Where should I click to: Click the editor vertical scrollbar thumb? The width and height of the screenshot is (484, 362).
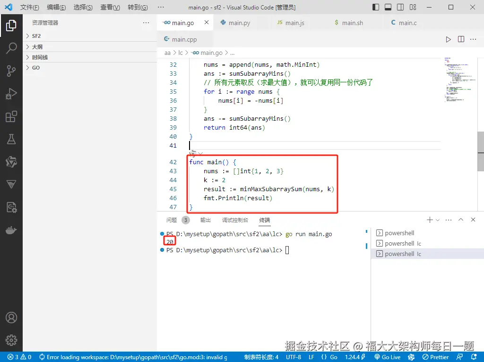click(481, 151)
